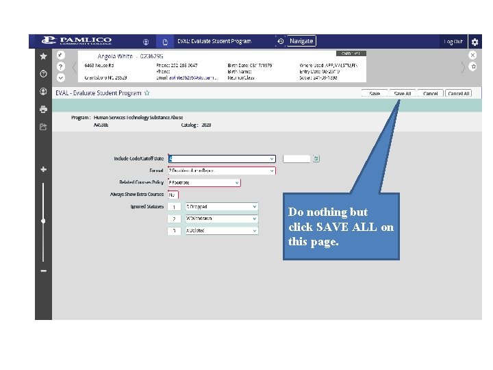Go to previous card arrow
This screenshot has width=493, height=370.
click(74, 67)
